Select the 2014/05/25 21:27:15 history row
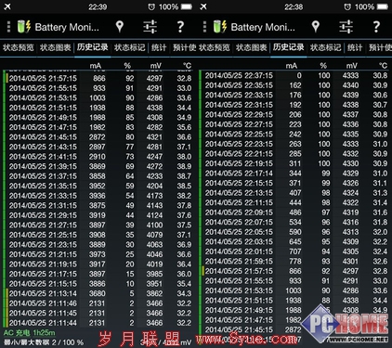The width and height of the screenshot is (392, 348). (x=98, y=226)
